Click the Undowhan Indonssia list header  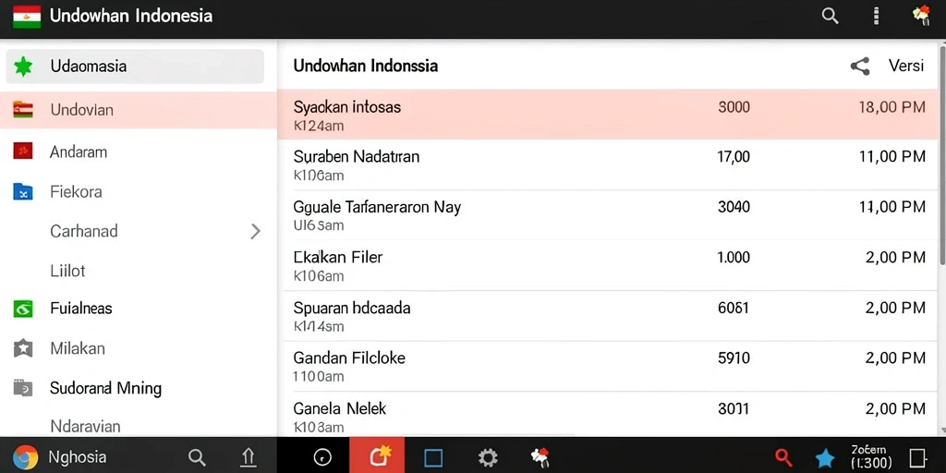tap(366, 66)
